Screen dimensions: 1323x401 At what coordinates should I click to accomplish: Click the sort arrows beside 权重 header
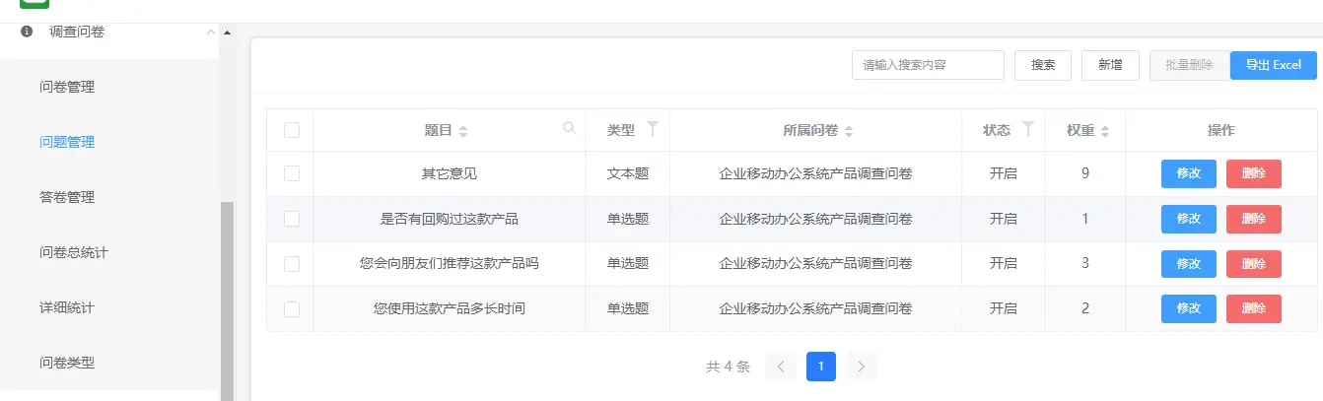point(1105,131)
